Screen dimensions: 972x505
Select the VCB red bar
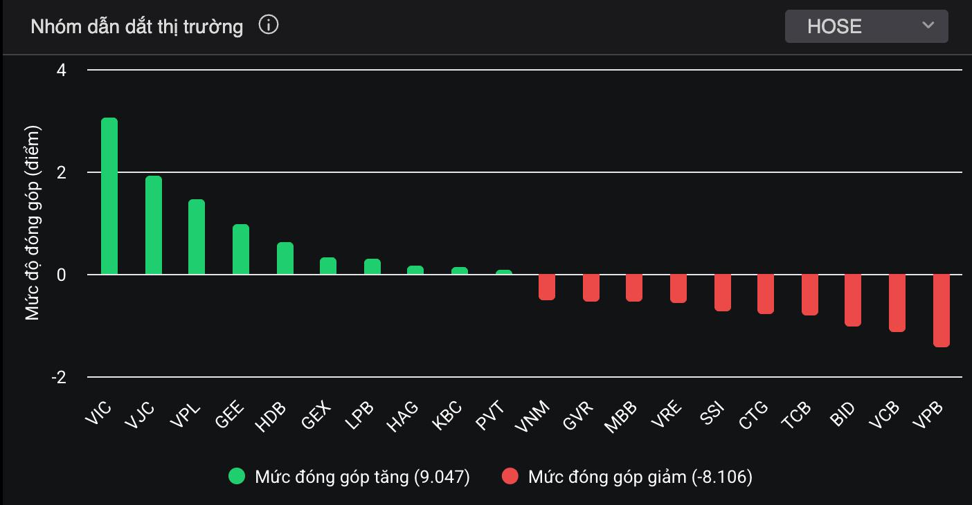pyautogui.click(x=897, y=303)
